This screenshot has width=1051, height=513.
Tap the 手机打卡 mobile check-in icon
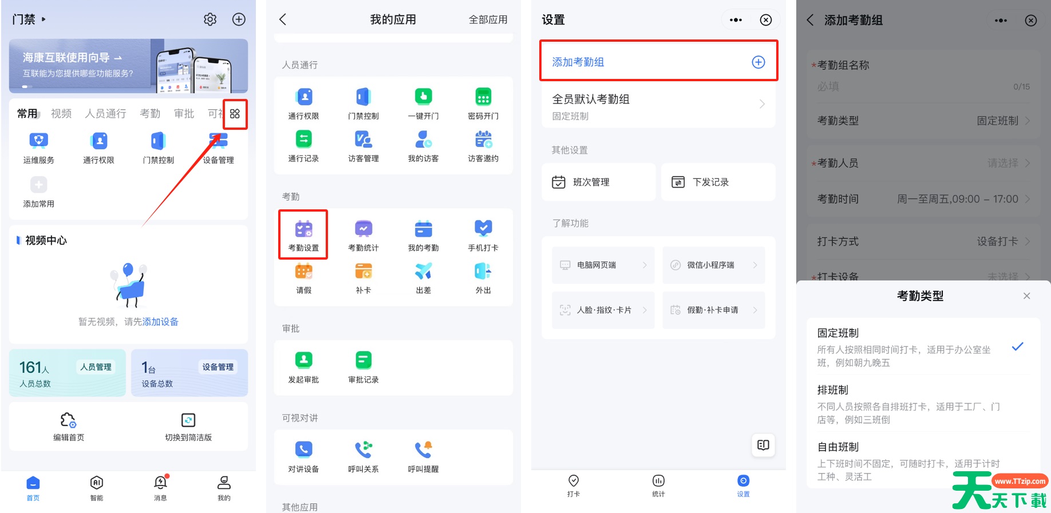point(483,234)
